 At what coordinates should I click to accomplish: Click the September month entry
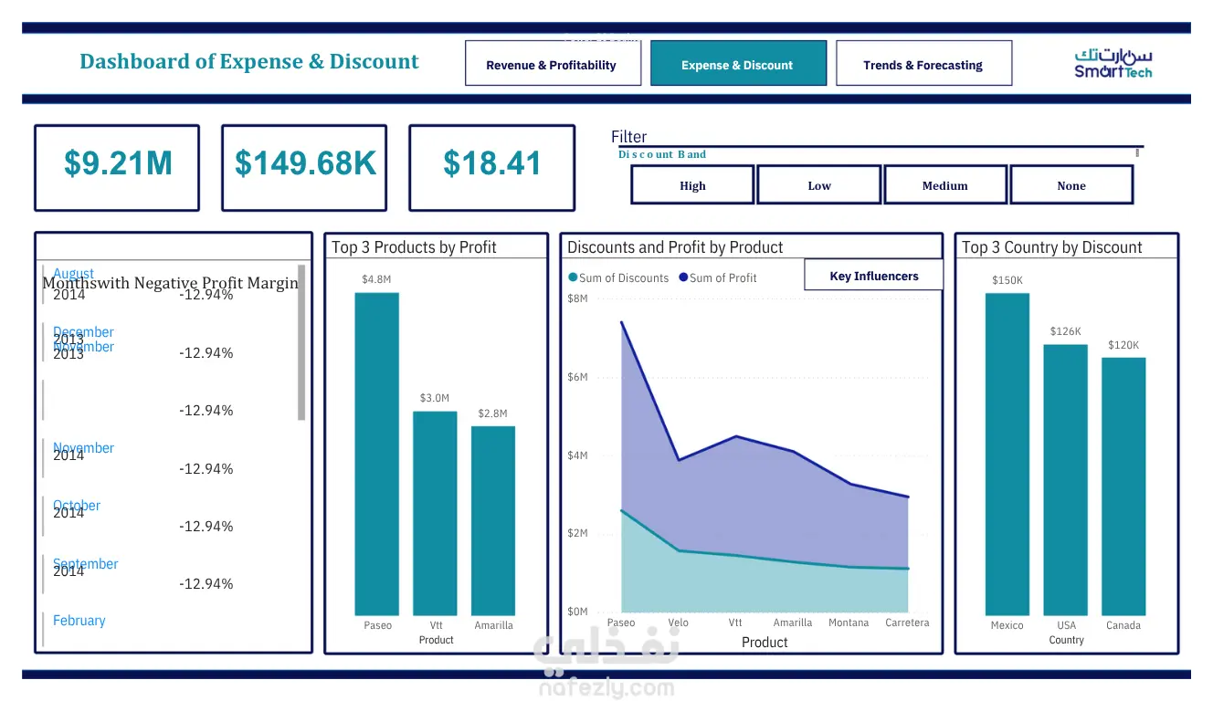tap(85, 563)
